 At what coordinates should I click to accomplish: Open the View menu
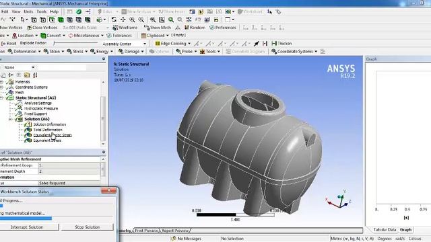click(16, 11)
